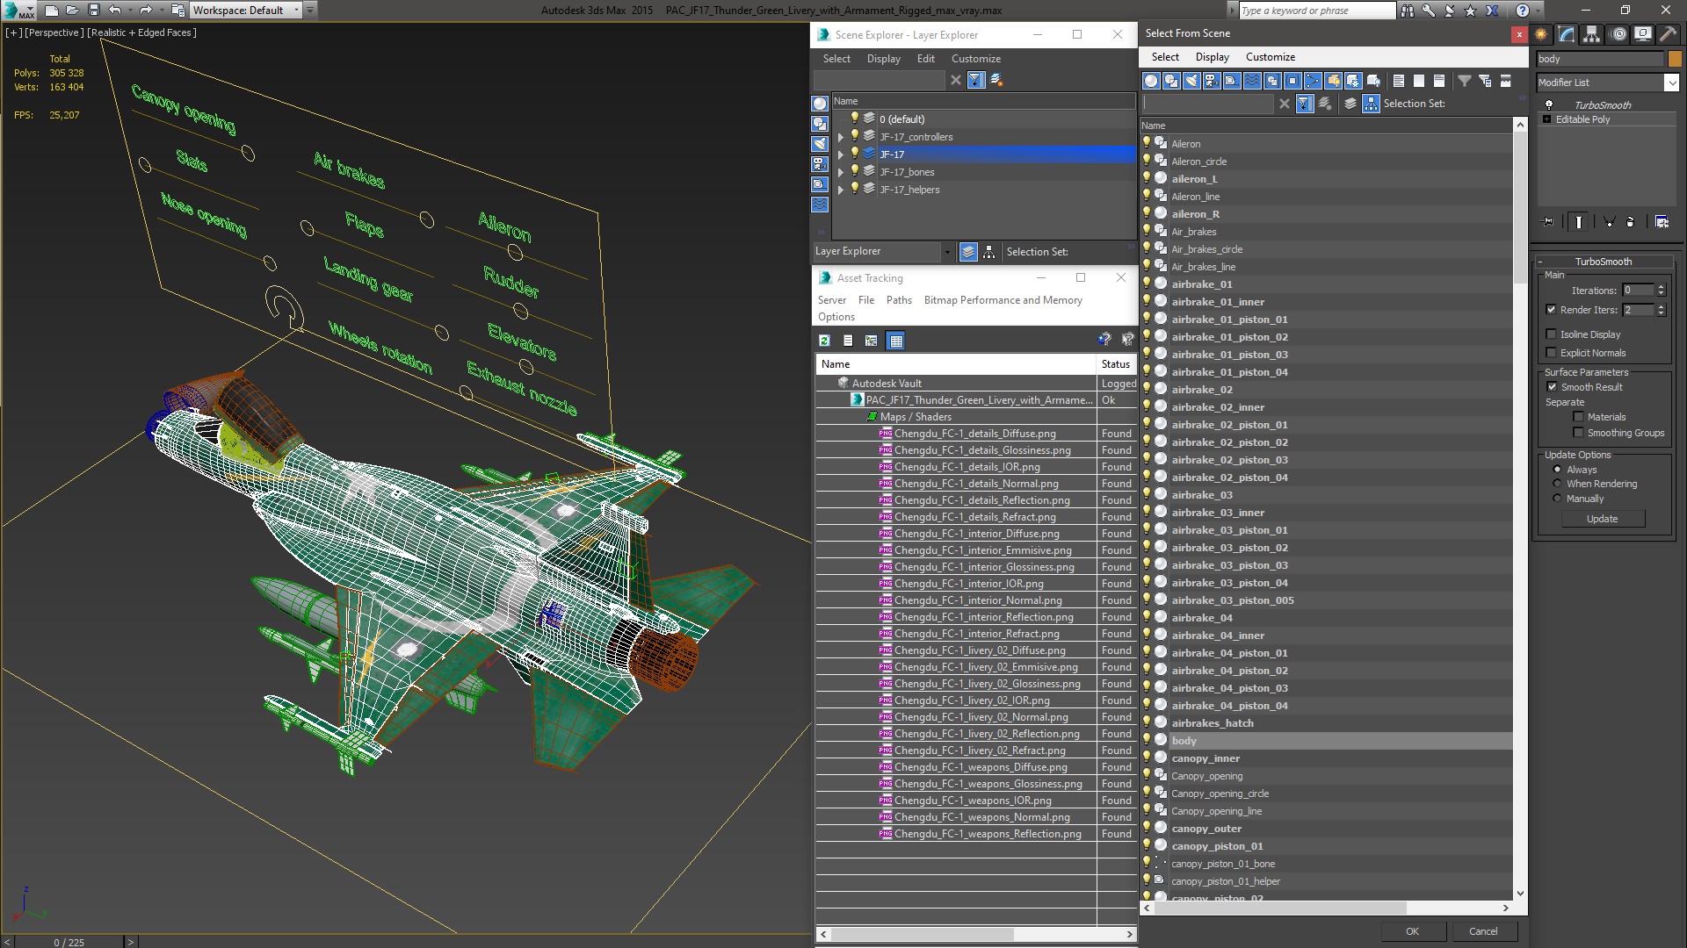Expand the JF-17_controllers layer

click(841, 137)
